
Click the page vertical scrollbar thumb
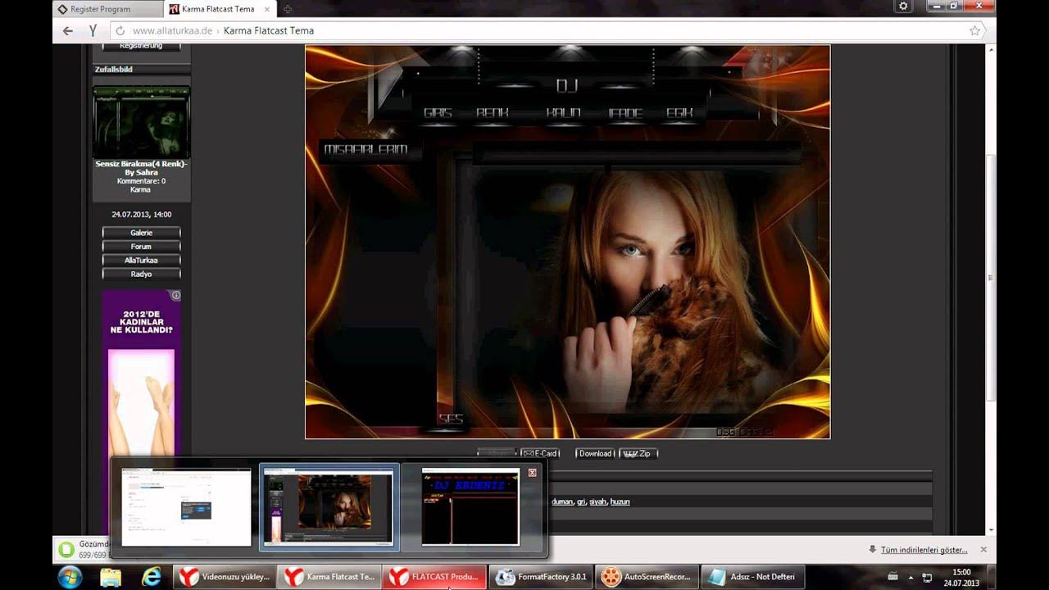[992, 277]
